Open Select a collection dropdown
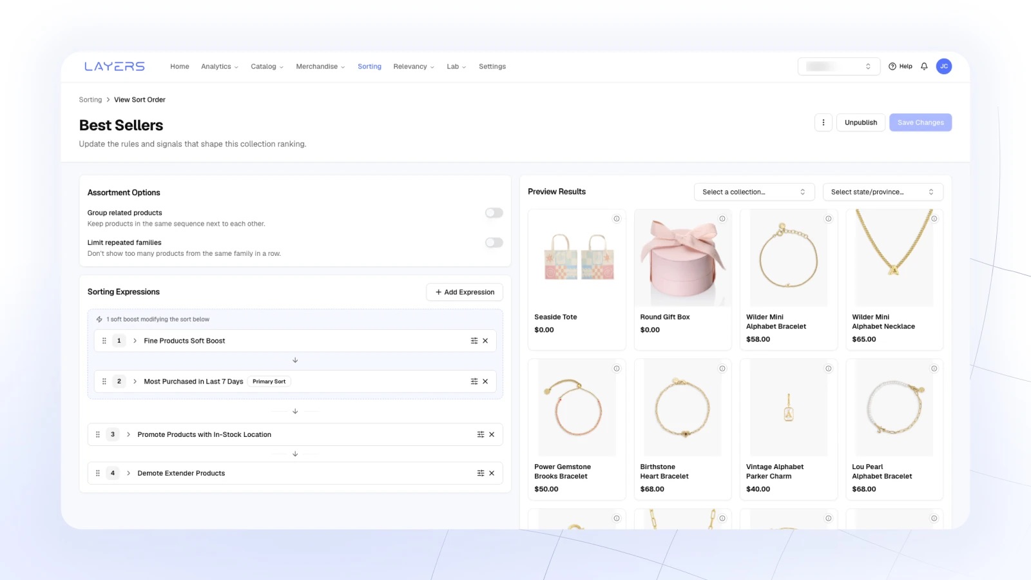Image resolution: width=1031 pixels, height=580 pixels. (754, 192)
